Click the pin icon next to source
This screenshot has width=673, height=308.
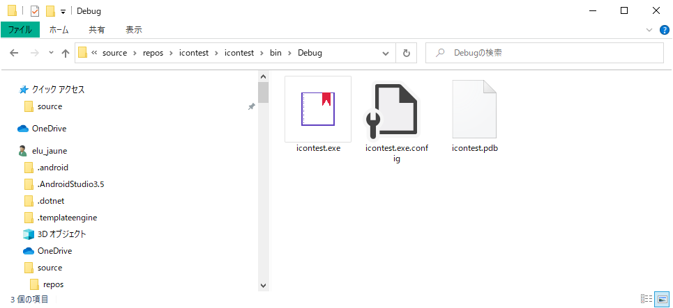[x=252, y=106]
